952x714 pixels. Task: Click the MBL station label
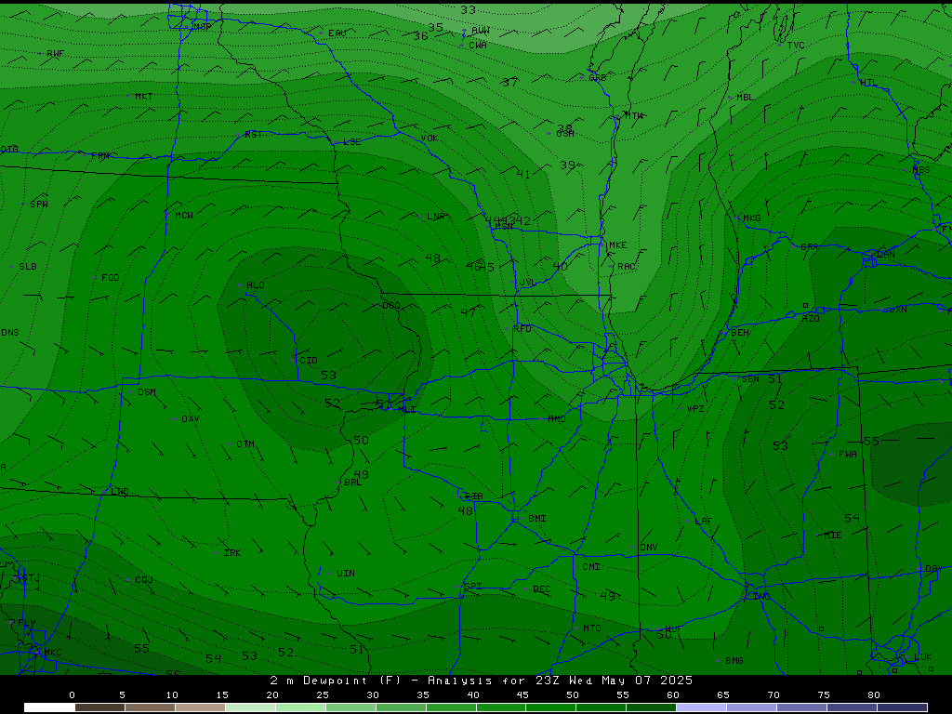pos(745,97)
